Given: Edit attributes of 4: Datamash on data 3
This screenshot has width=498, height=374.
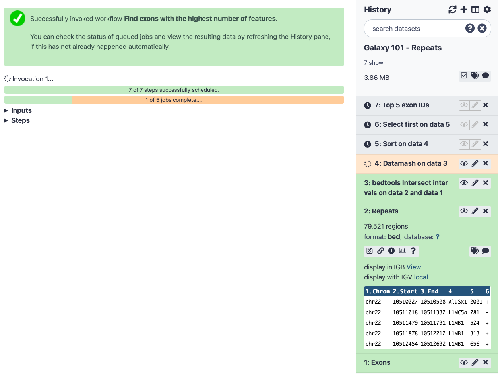Looking at the screenshot, I should 475,163.
